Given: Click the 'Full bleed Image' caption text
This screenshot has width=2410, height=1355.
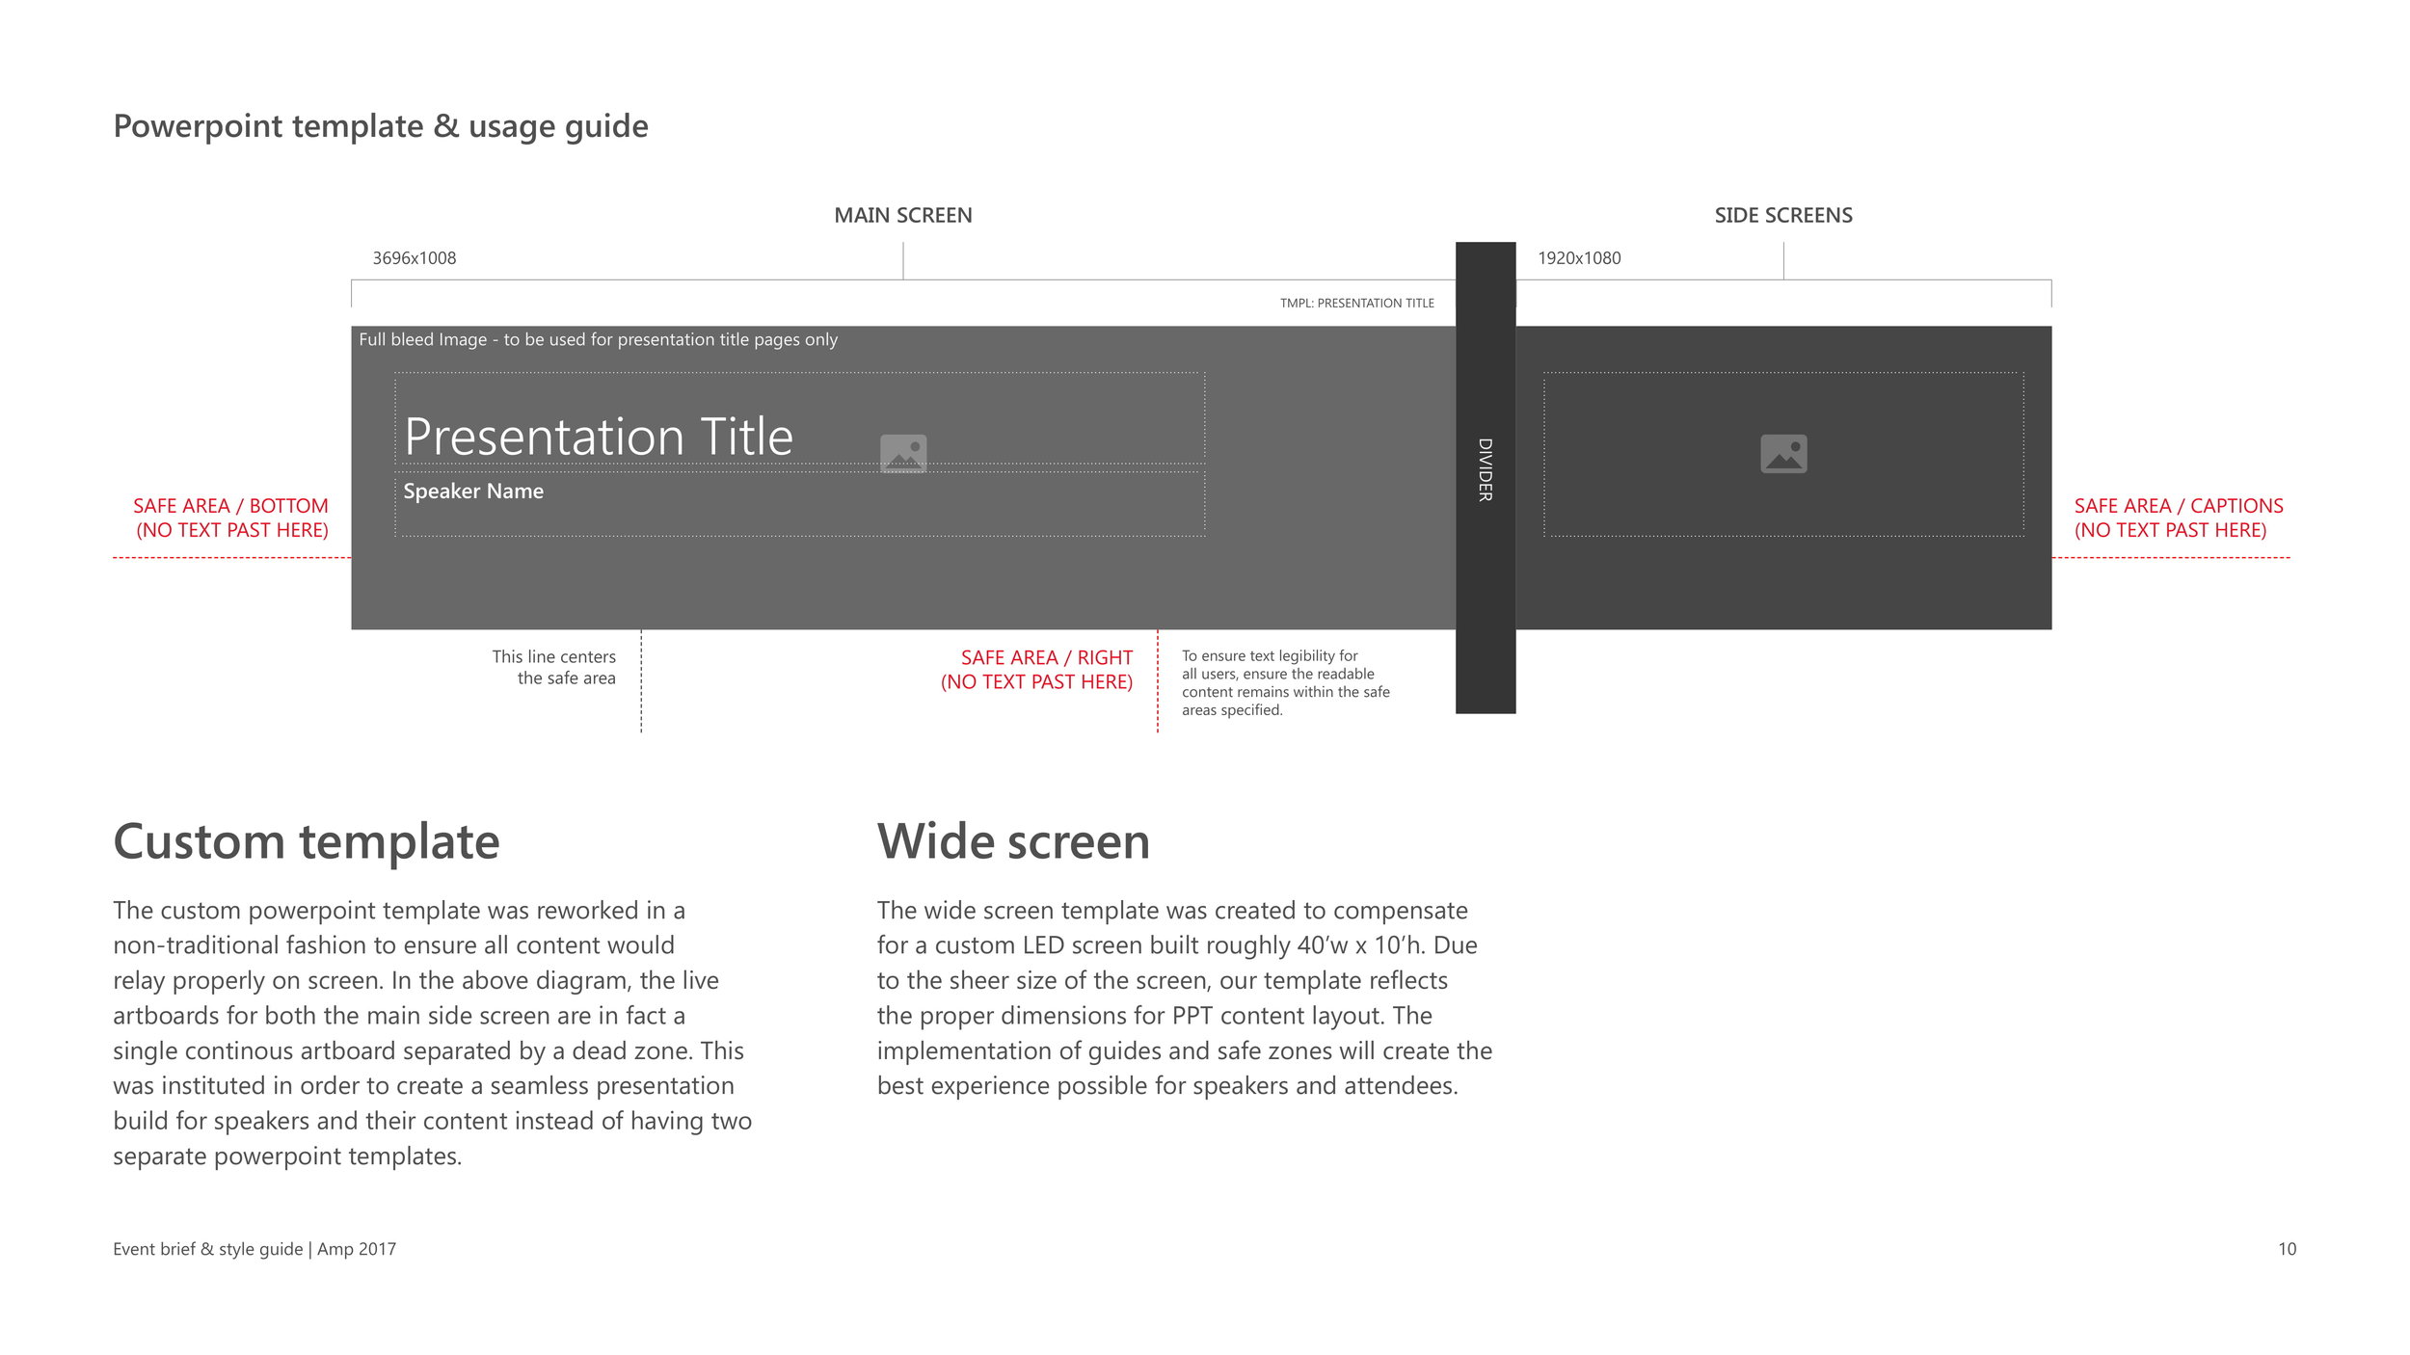Looking at the screenshot, I should pyautogui.click(x=599, y=339).
